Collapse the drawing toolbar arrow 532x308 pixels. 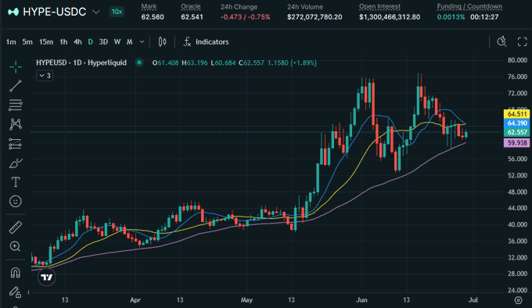[28, 292]
